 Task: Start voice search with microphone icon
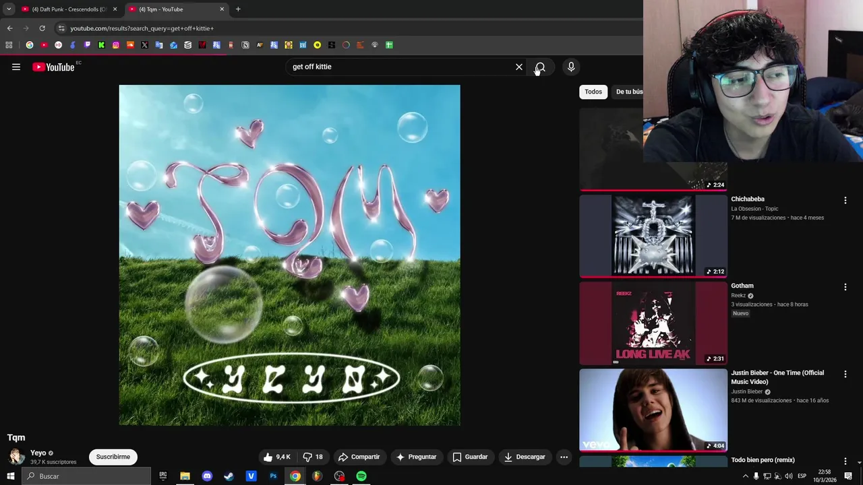click(571, 67)
